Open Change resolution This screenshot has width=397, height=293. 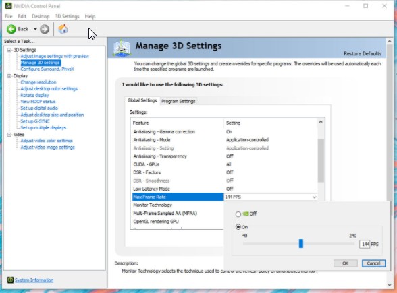click(38, 82)
